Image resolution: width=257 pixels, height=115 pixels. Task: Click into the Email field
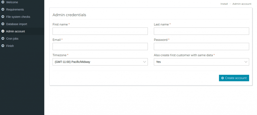(x=100, y=46)
